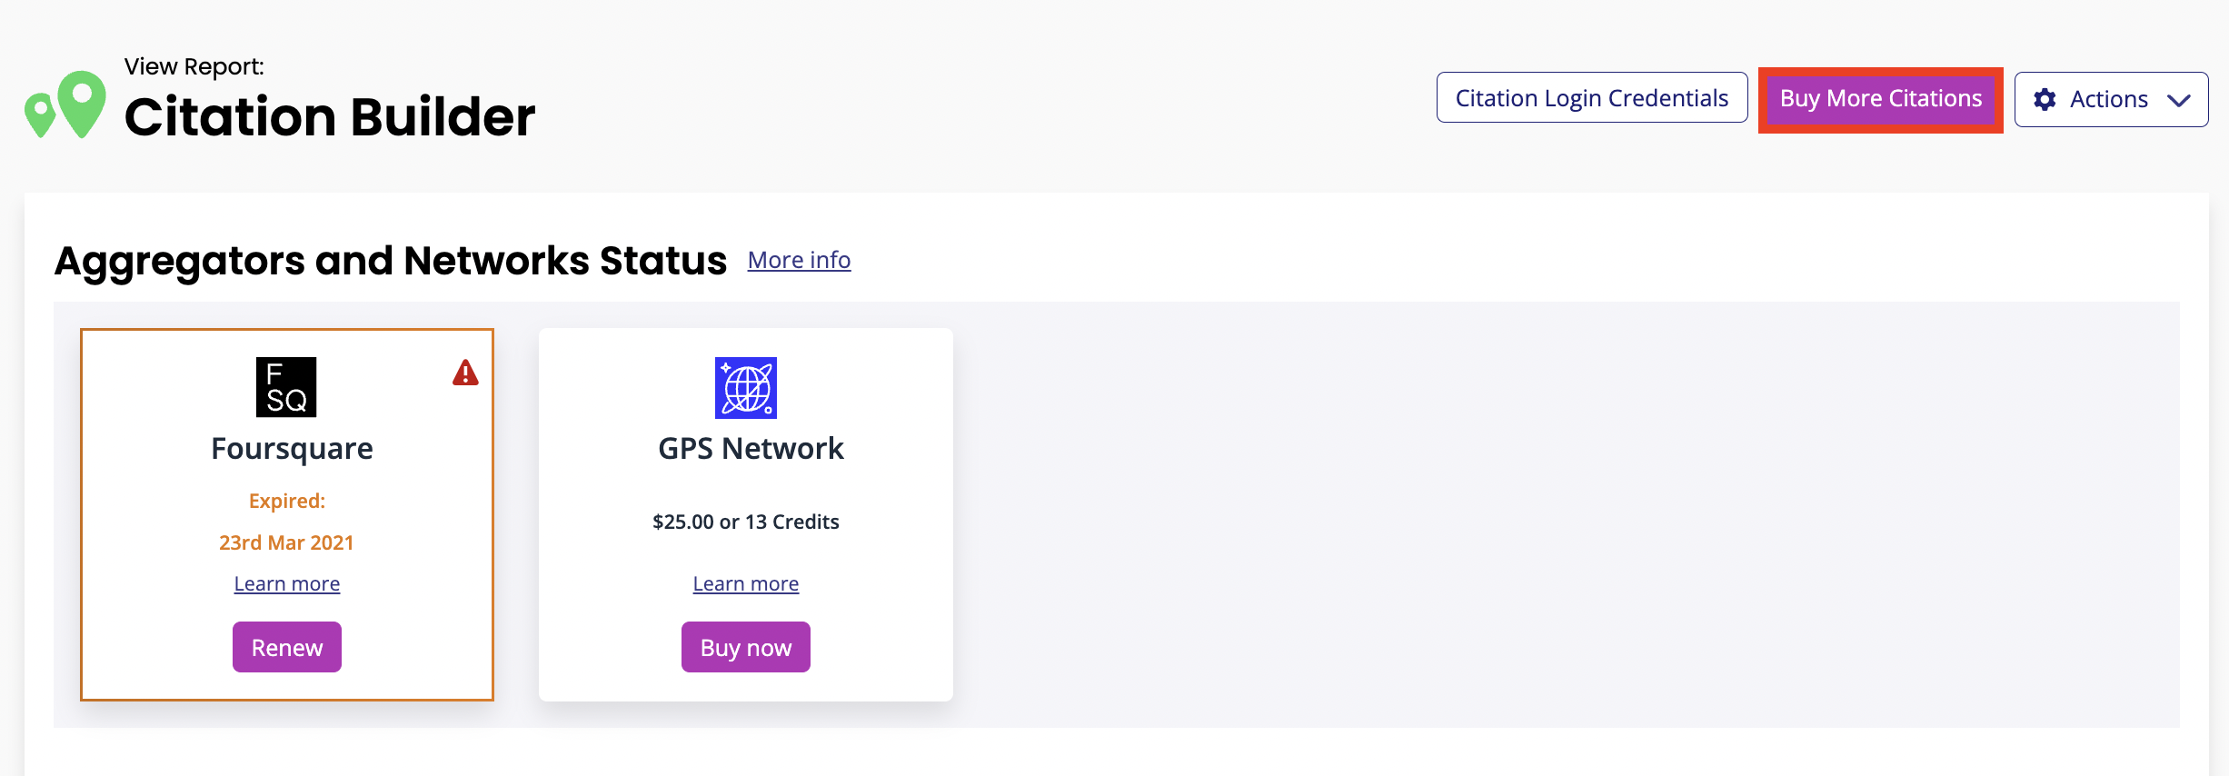Click the red warning triangle on Foursquare card
The width and height of the screenshot is (2229, 776).
(465, 373)
